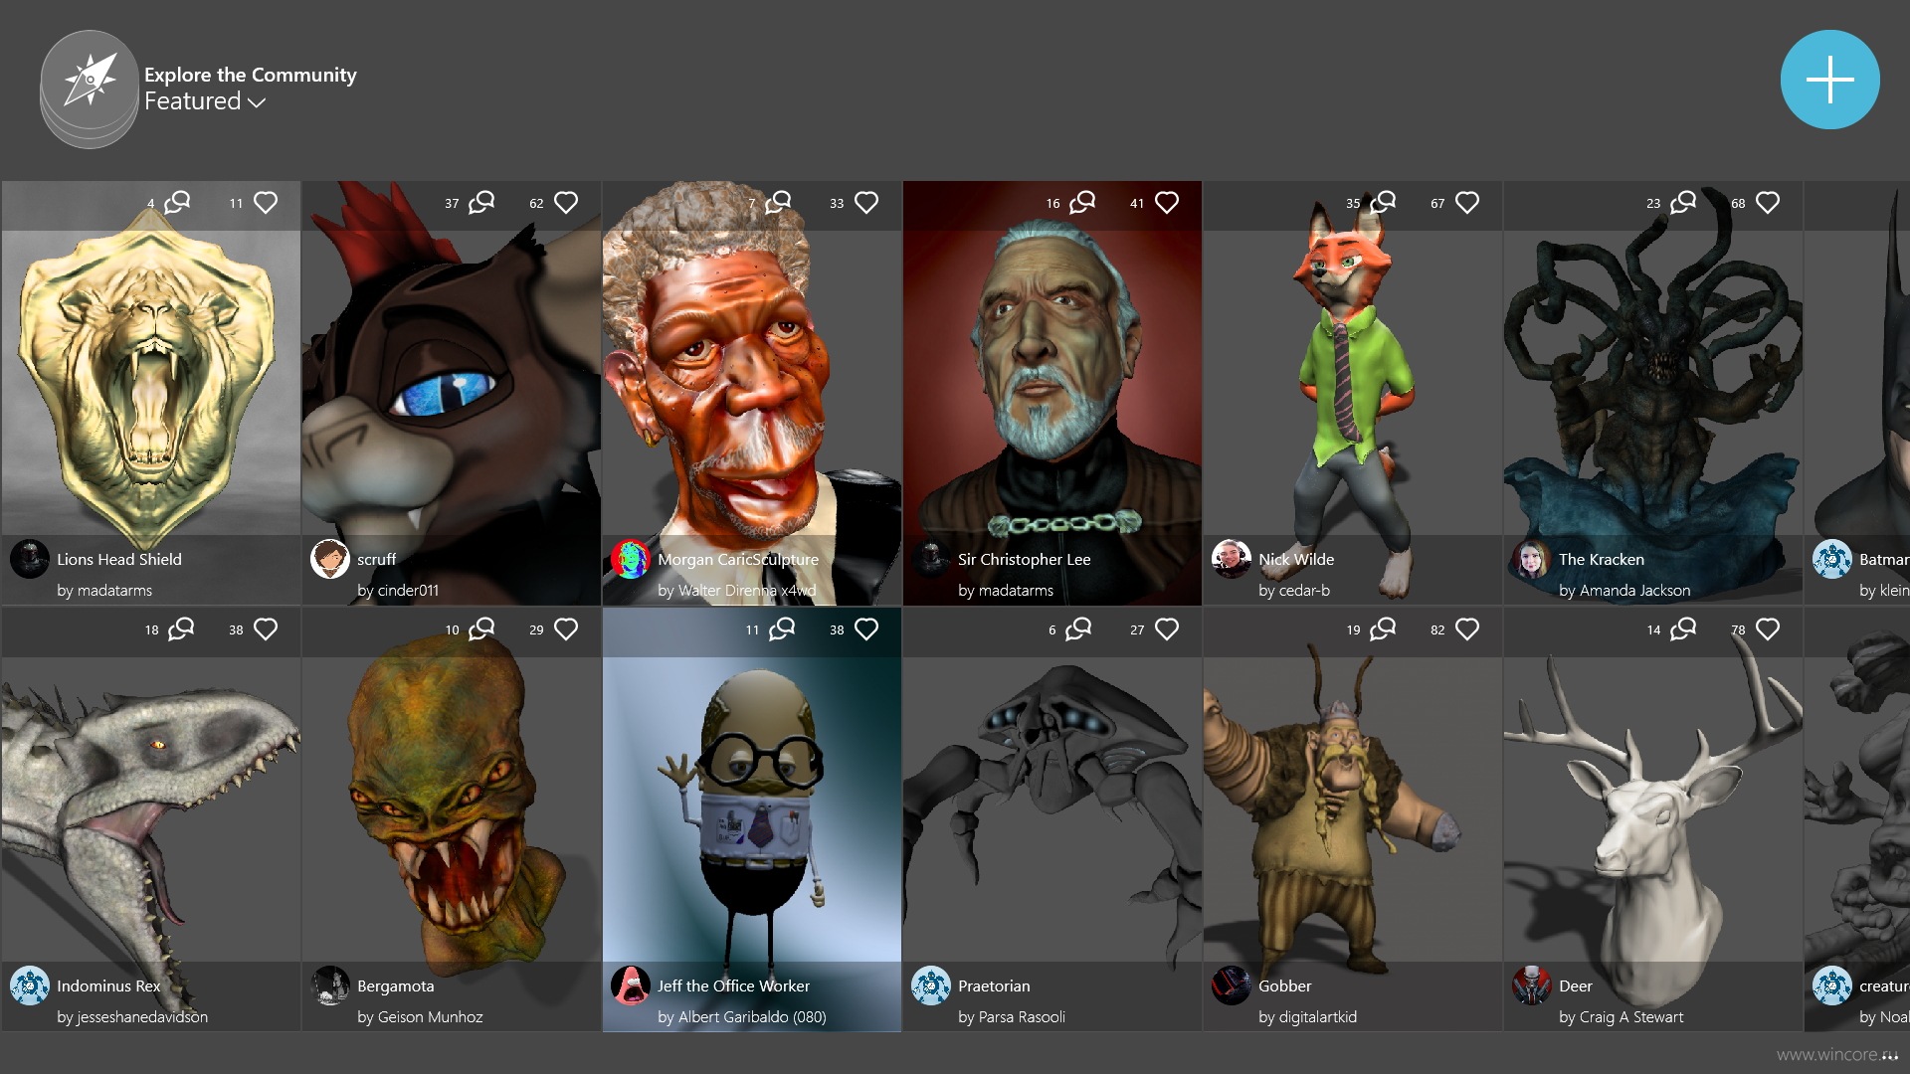Screen dimensions: 1910x1074
Task: Click the 'Gobber' title text
Action: [x=1285, y=986]
